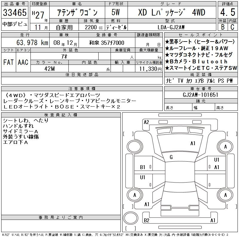
Task: Click the 検査員記入欄 section header
Action: (61, 115)
